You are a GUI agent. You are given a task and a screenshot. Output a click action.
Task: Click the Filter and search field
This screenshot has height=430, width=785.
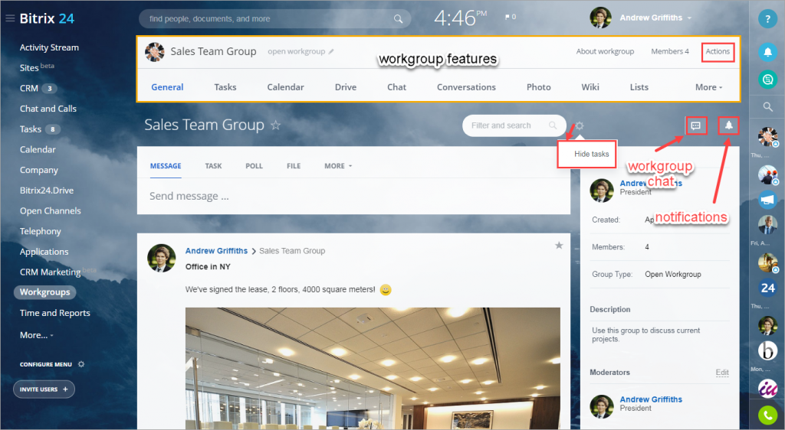514,125
